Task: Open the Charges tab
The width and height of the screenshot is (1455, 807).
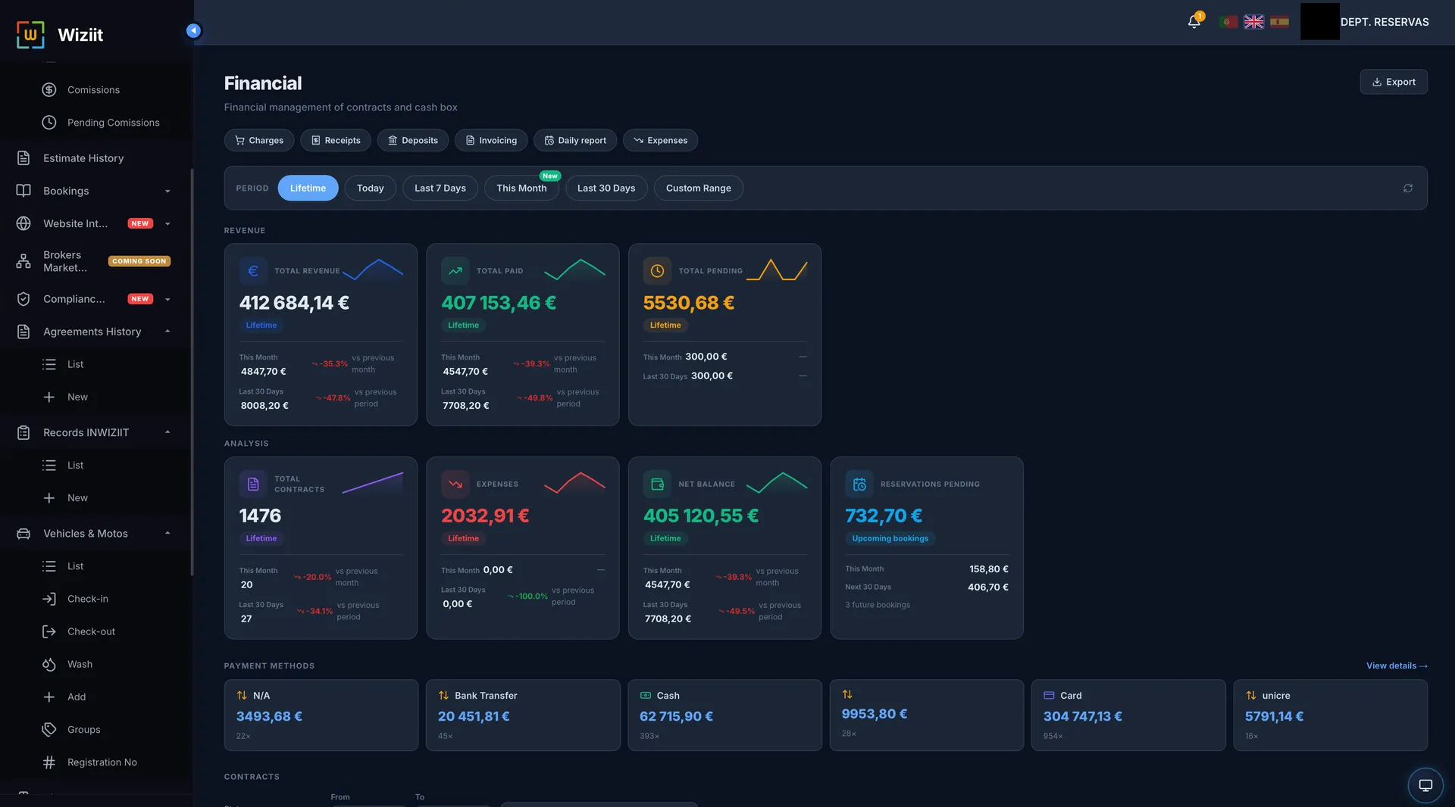Action: pyautogui.click(x=259, y=140)
